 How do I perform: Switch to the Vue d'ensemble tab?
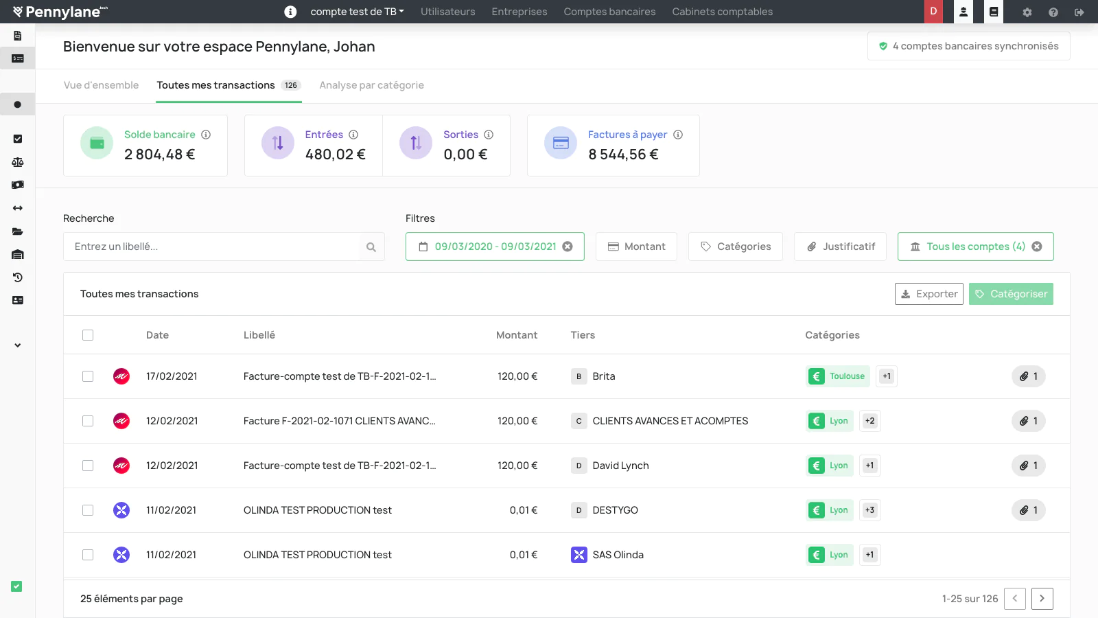pyautogui.click(x=101, y=85)
